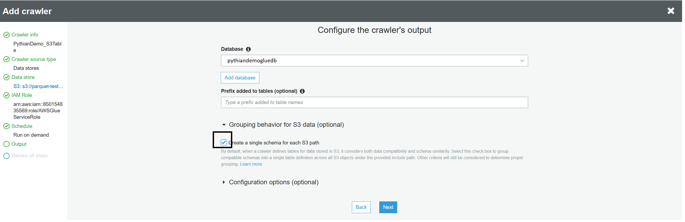The width and height of the screenshot is (685, 222).
Task: Click the Prefix added to tables info icon
Action: point(302,91)
